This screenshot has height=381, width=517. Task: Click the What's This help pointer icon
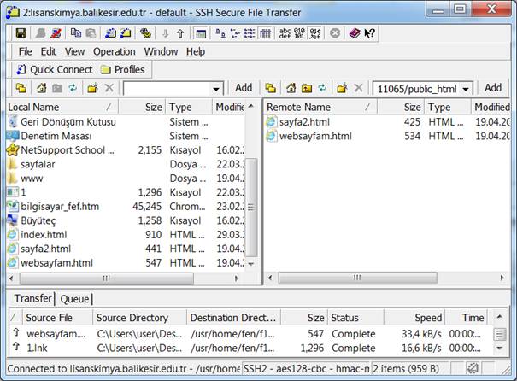coord(369,33)
